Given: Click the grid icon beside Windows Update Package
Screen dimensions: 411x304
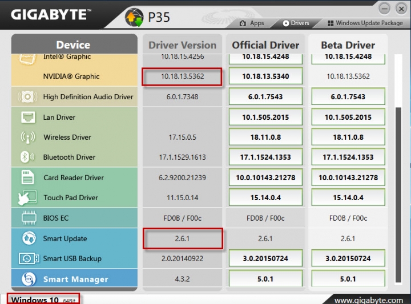Looking at the screenshot, I should tap(331, 23).
